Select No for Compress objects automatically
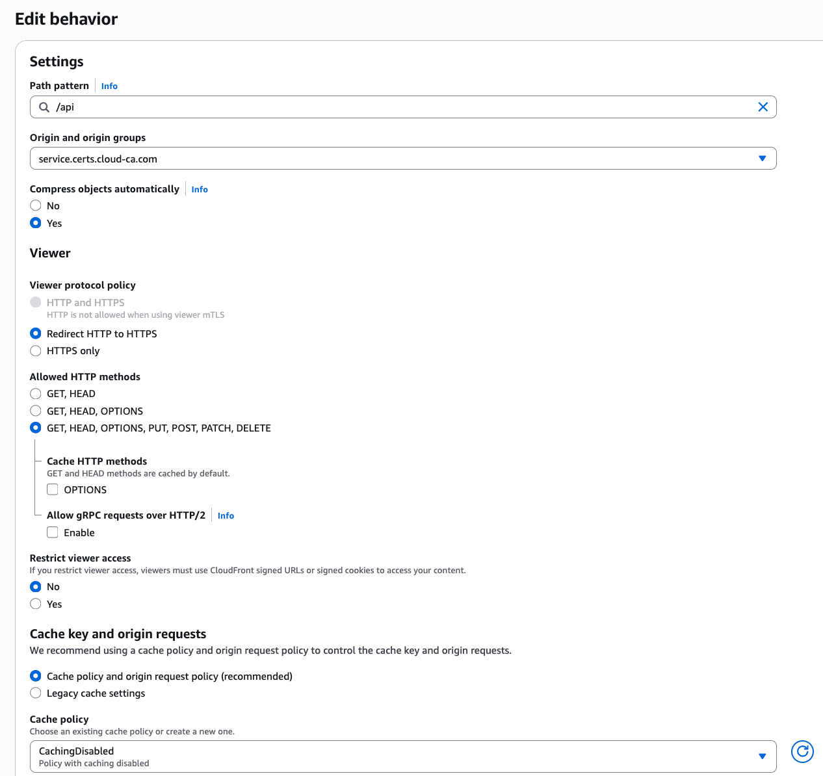The image size is (823, 776). click(36, 205)
